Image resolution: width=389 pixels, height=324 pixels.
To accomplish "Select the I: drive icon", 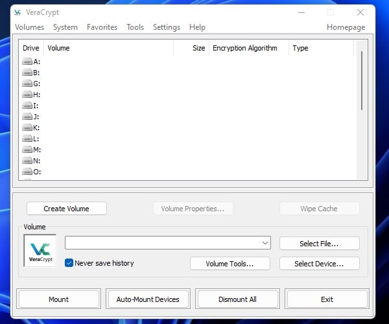I will 27,106.
